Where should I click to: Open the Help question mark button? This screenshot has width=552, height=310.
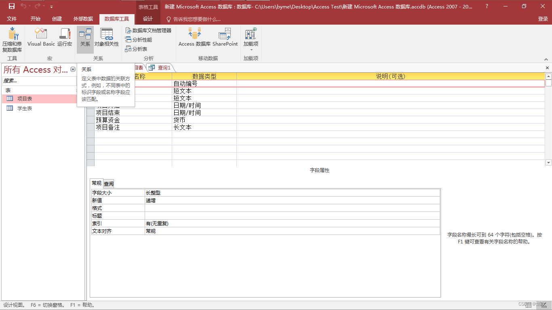tap(487, 6)
